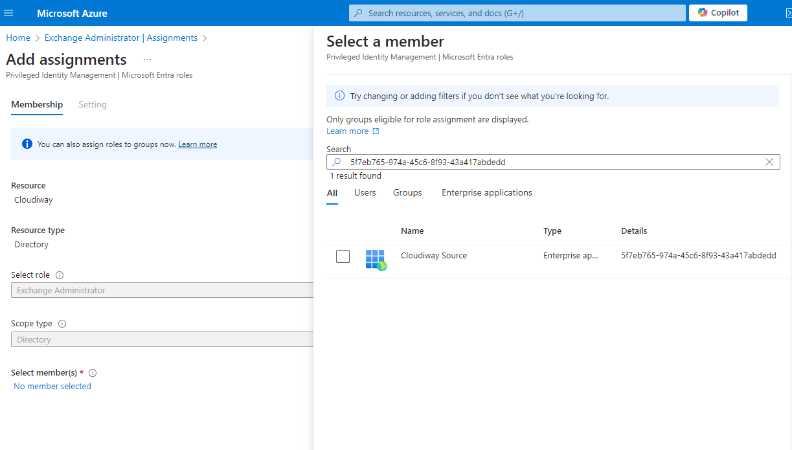Viewport: 792px width, 450px height.
Task: Click the Select role info icon
Action: point(60,275)
